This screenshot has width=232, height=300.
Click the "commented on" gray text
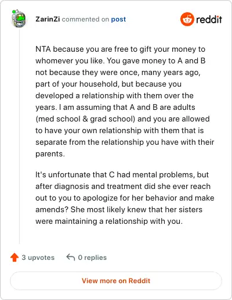click(x=85, y=19)
